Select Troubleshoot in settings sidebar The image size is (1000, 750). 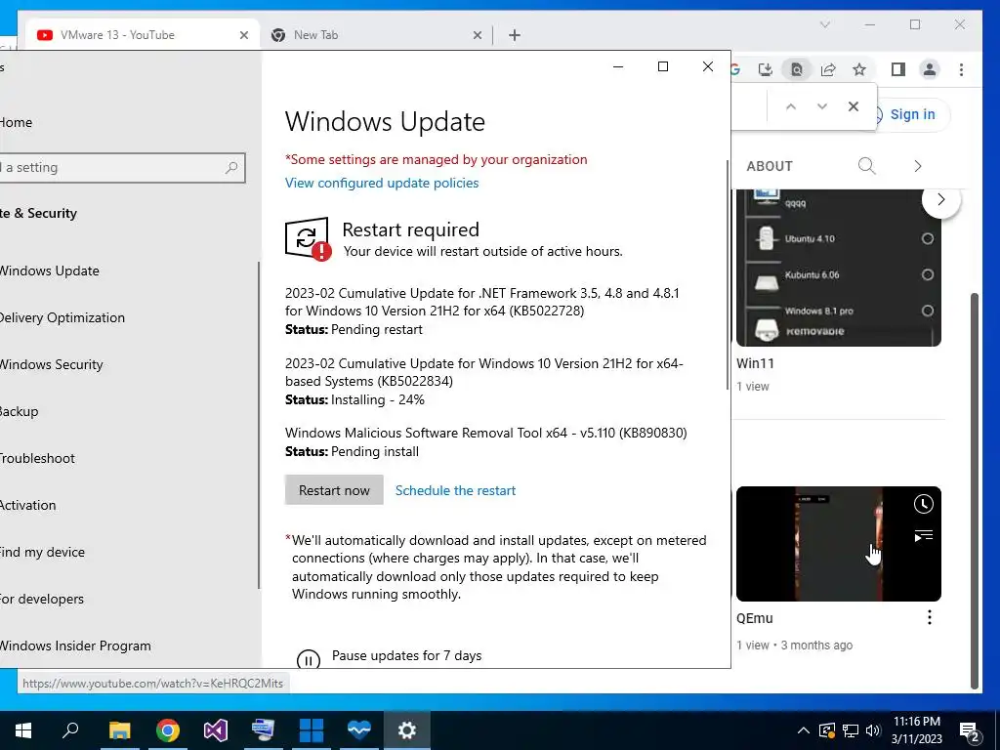(37, 458)
